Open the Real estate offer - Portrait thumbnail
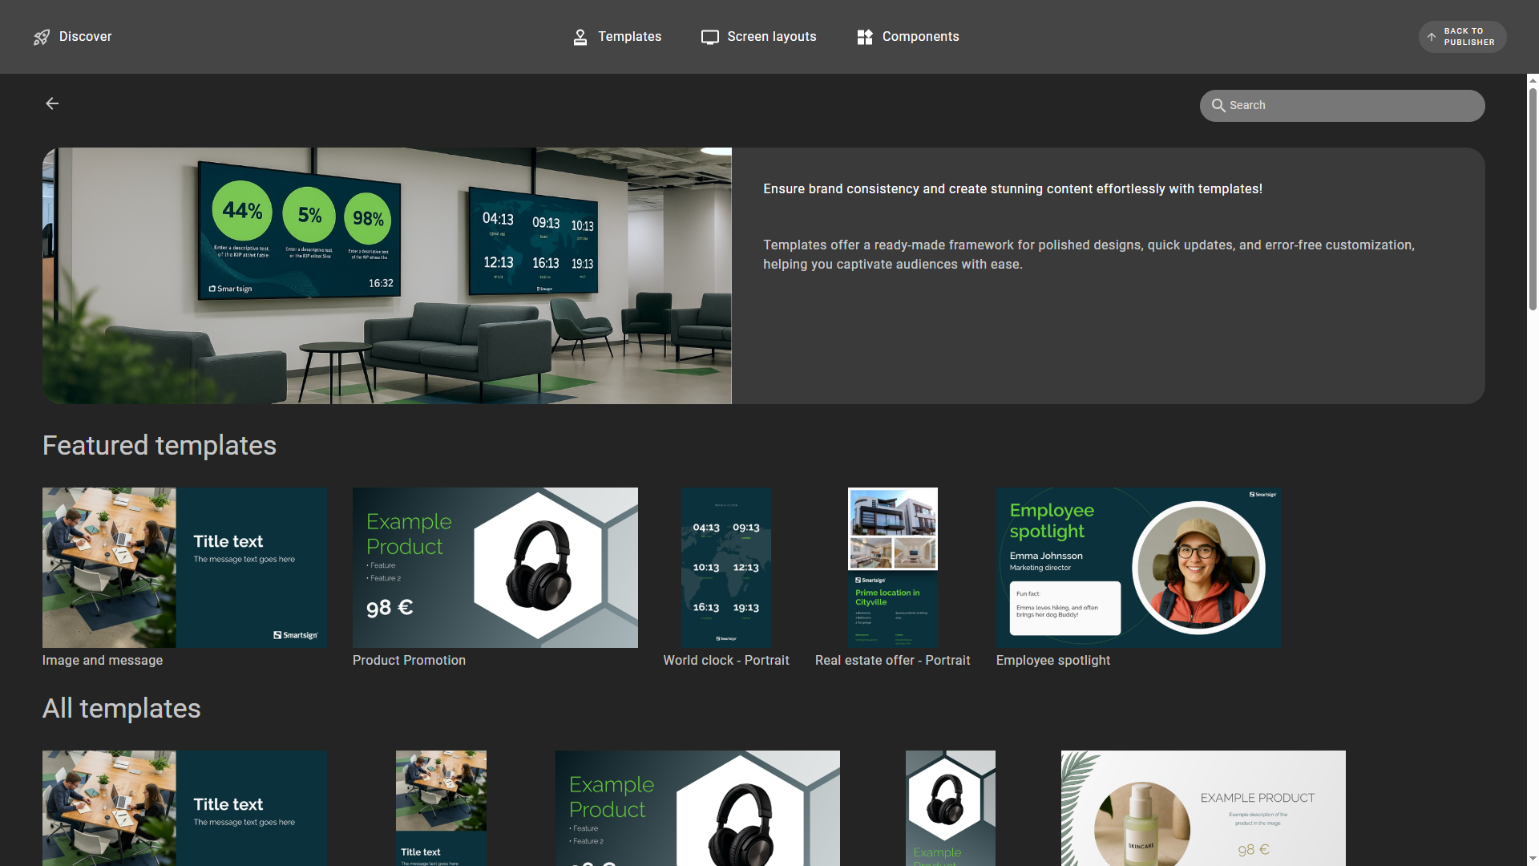Viewport: 1539px width, 866px height. point(893,567)
